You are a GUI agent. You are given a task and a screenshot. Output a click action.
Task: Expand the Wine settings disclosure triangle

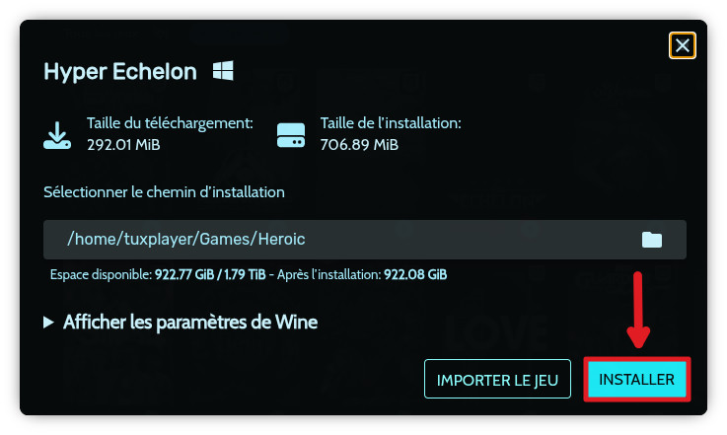pos(48,323)
